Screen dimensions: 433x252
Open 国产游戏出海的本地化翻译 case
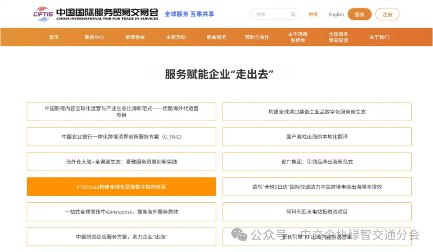(317, 137)
